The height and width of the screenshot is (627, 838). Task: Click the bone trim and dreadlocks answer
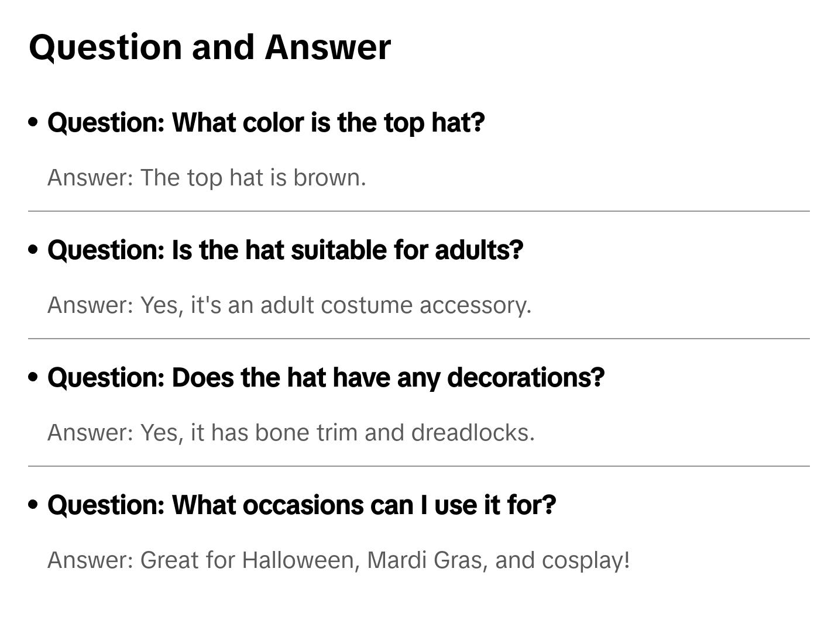(x=291, y=433)
